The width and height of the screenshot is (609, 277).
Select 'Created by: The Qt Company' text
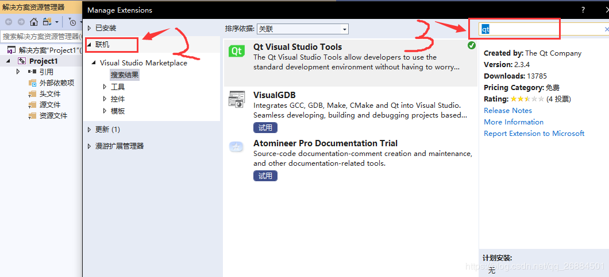533,53
